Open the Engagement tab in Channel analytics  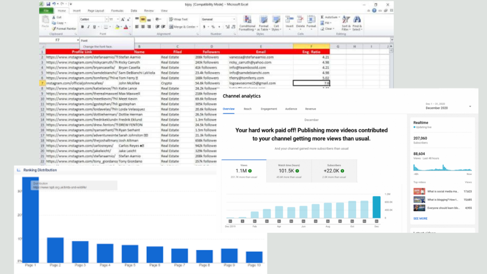[269, 109]
